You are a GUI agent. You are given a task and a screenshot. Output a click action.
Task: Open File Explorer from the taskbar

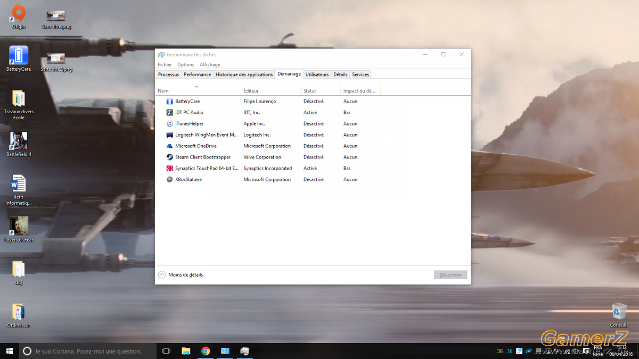(186, 351)
